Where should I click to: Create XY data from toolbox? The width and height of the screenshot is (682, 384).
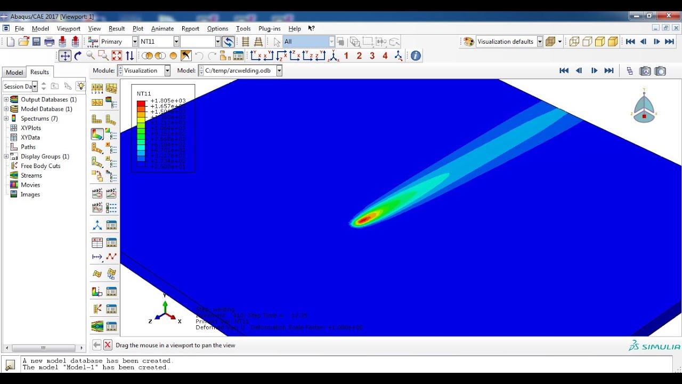(x=98, y=243)
